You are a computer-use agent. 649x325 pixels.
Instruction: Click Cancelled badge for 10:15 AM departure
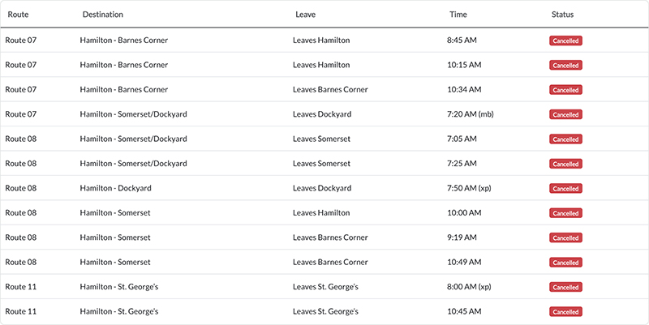click(565, 65)
